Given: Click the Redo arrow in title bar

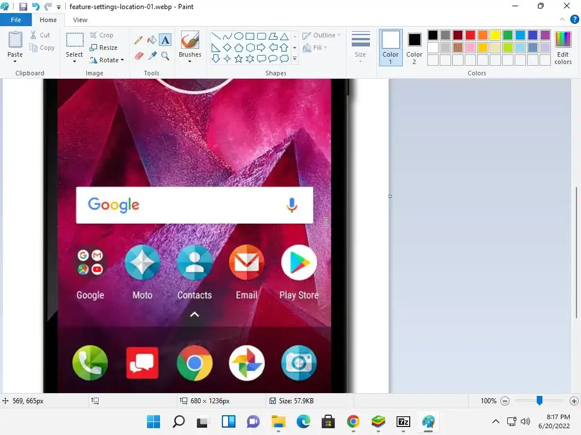Looking at the screenshot, I should pos(48,7).
